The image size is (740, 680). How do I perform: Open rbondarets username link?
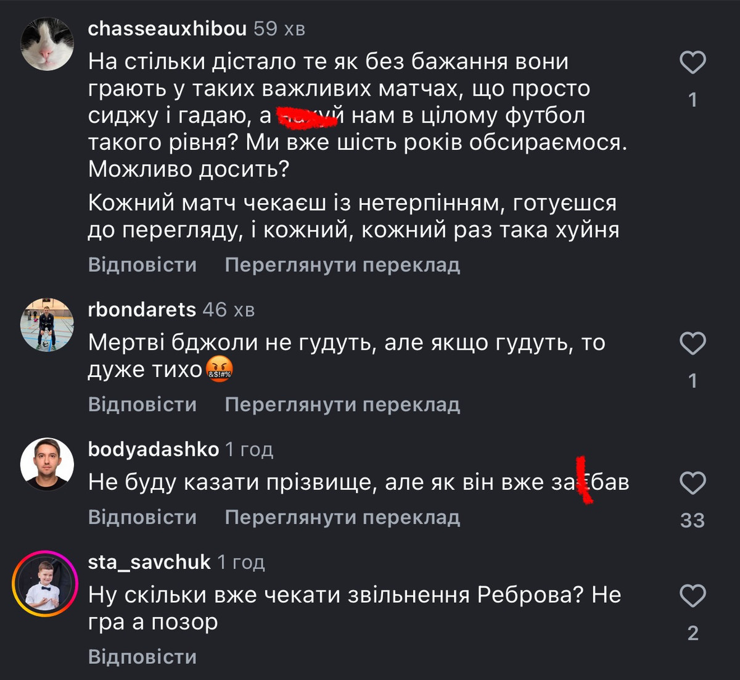[142, 309]
